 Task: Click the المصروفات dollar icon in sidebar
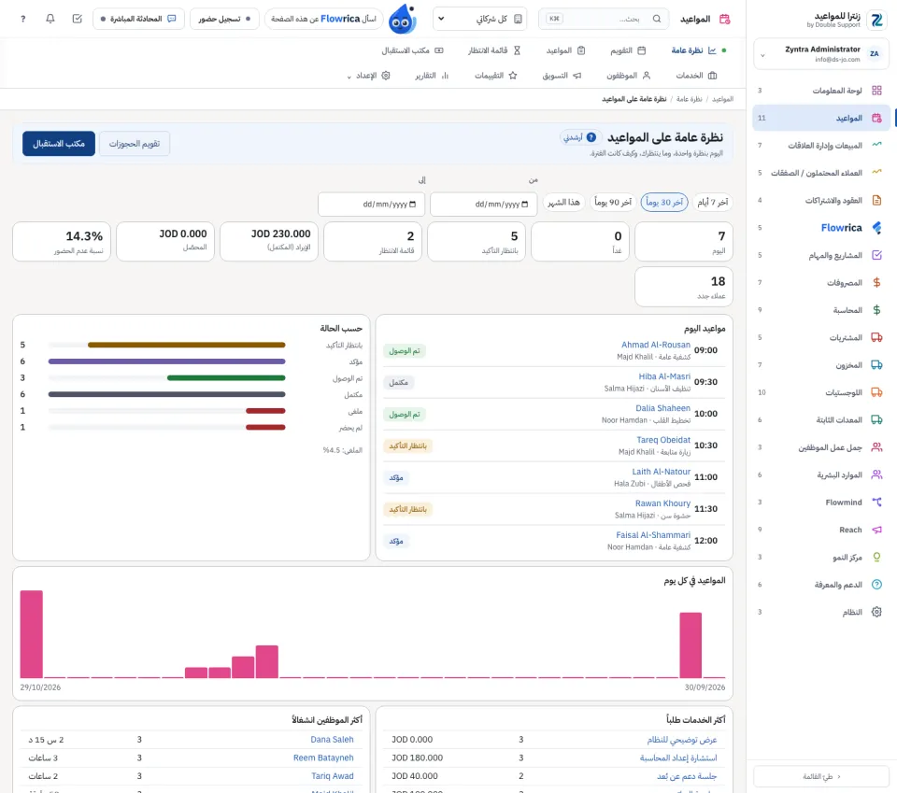click(x=876, y=282)
